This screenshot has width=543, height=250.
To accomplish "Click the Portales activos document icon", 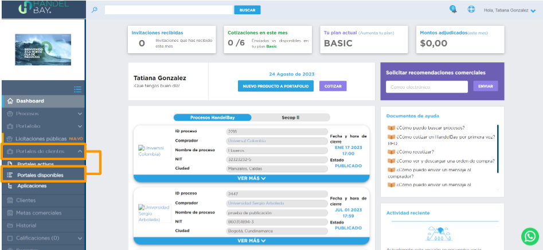I will pos(10,164).
